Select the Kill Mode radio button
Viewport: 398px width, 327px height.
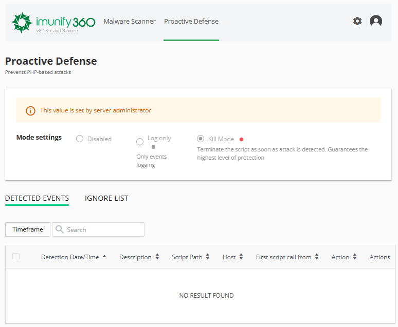tap(201, 139)
